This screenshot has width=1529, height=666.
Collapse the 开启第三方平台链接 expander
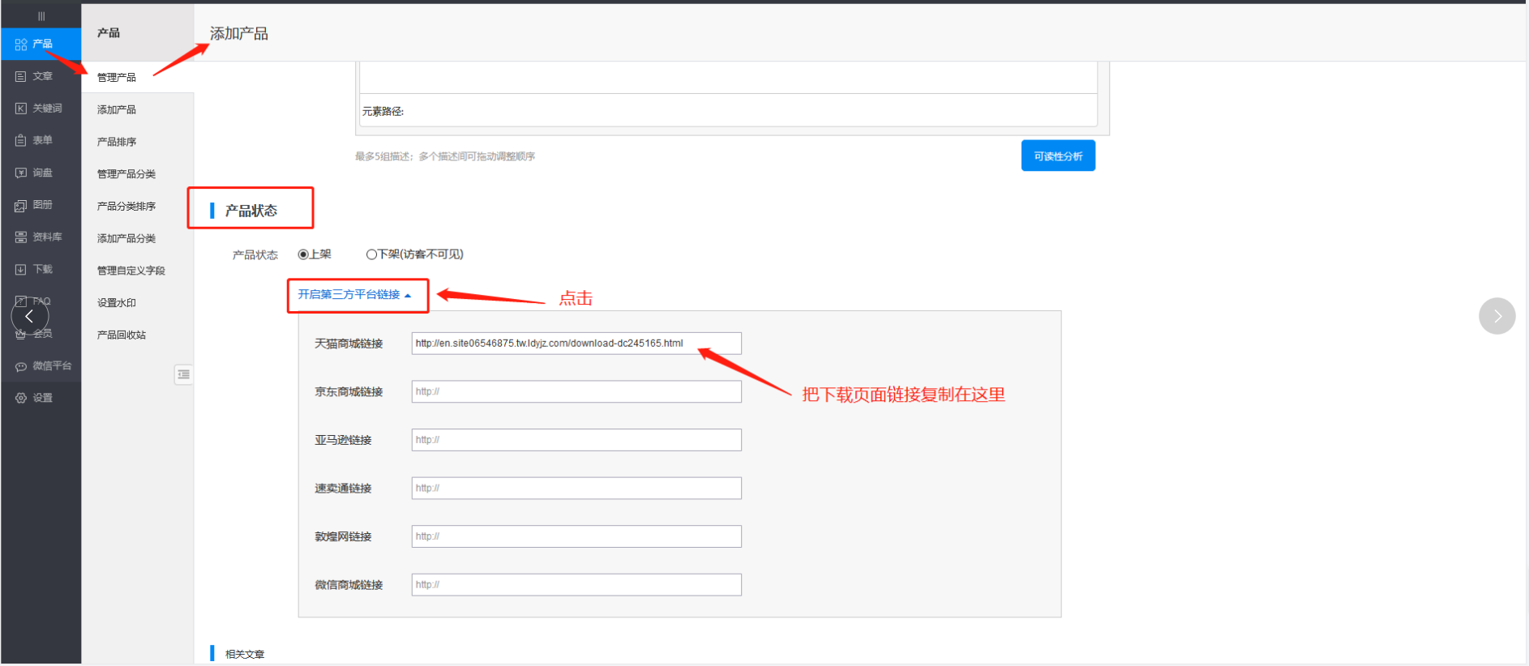click(x=354, y=295)
